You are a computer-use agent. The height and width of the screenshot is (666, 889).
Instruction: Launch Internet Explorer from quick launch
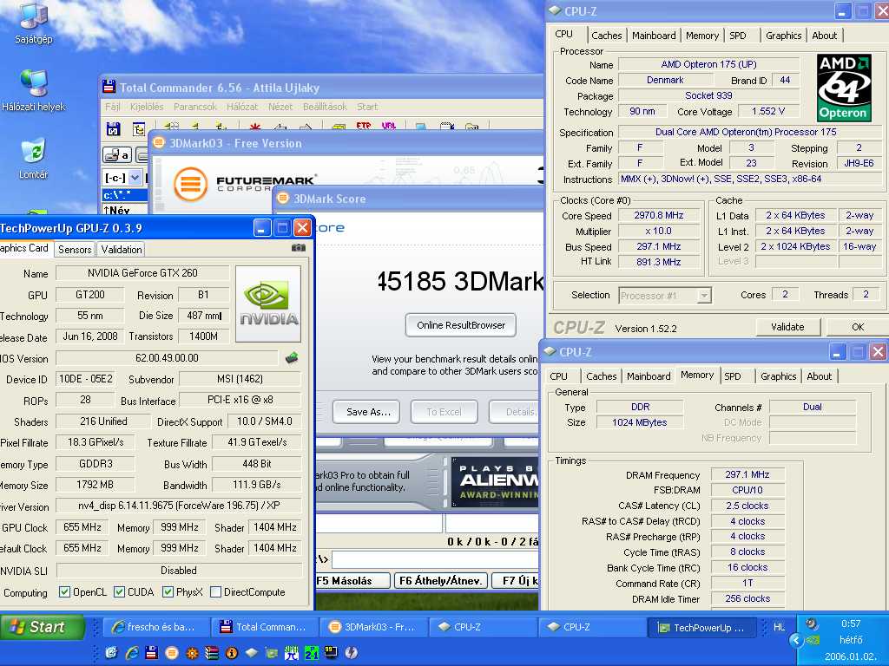click(x=132, y=653)
